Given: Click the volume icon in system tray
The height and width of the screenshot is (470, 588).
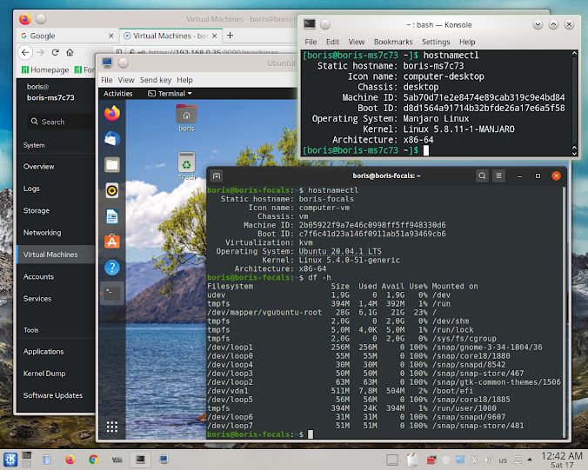Looking at the screenshot, I should point(488,460).
